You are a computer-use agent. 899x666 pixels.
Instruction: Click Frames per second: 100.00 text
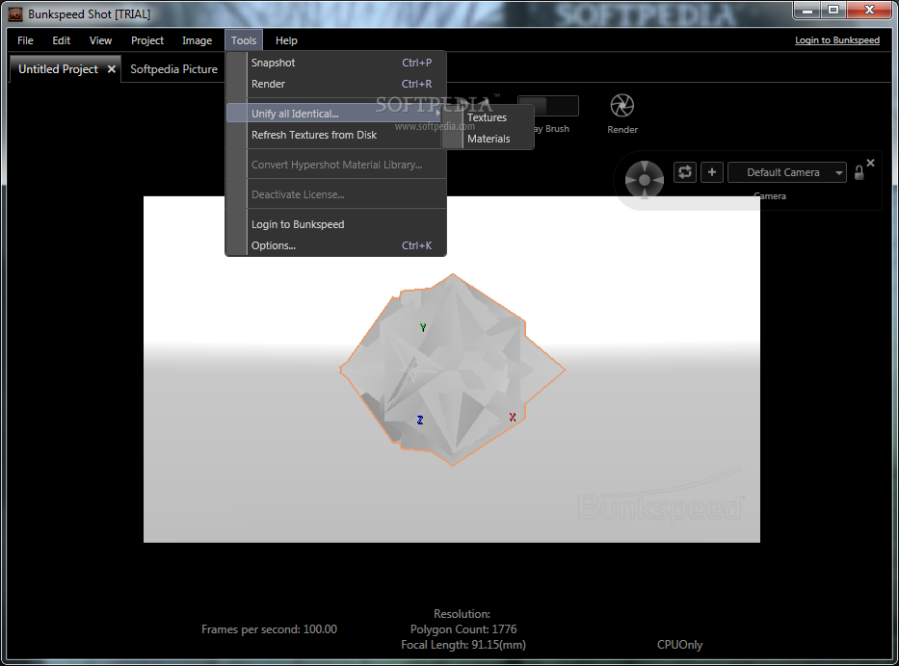click(x=269, y=629)
